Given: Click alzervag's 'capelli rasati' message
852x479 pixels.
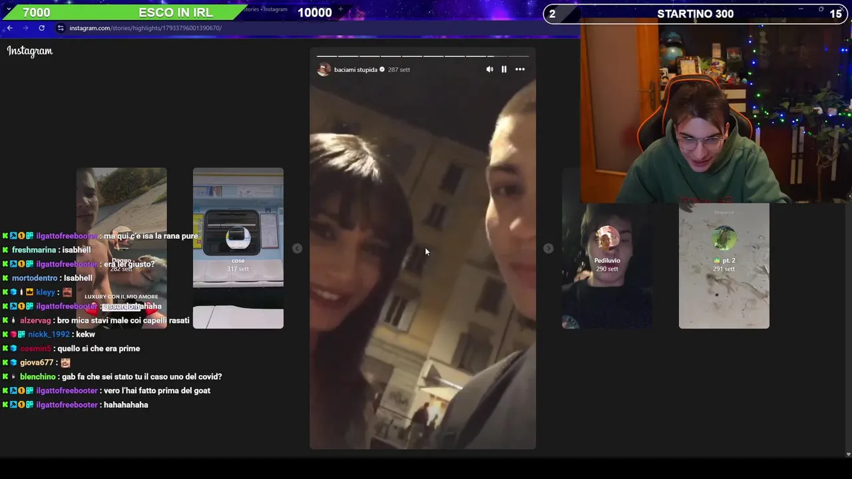Looking at the screenshot, I should 96,321.
